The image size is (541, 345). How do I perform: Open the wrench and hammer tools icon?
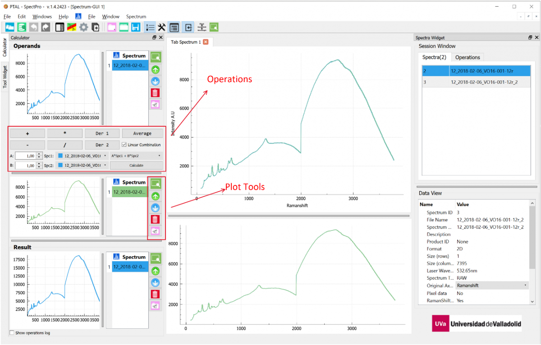[x=161, y=27]
